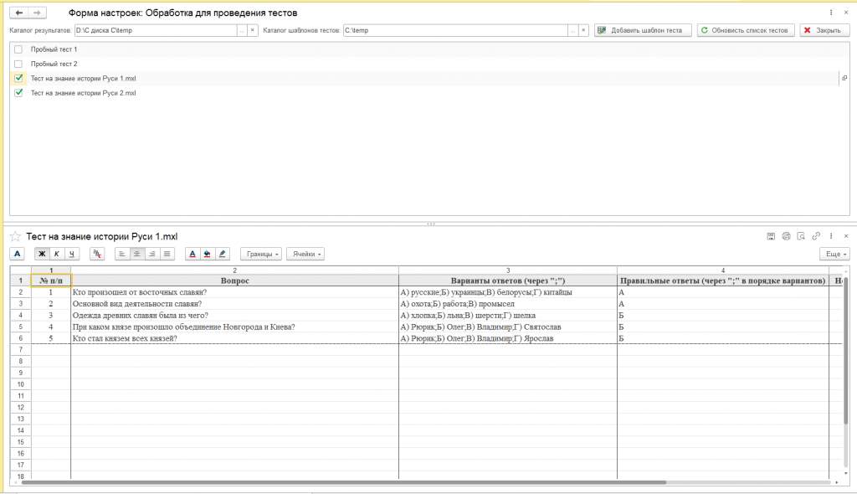Click the 'Каталог результатов' path input field
The height and width of the screenshot is (494, 857).
[155, 30]
